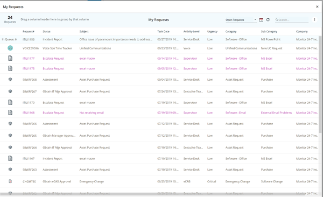Click the monitor icon for SRWRF265
Screen dimensions: 323x197
tap(10, 136)
